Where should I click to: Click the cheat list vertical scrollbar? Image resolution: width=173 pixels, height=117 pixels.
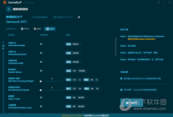116,47
